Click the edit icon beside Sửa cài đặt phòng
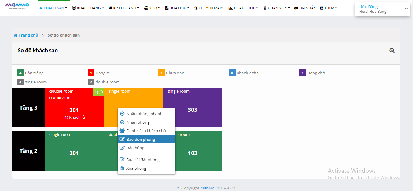 [122, 160]
